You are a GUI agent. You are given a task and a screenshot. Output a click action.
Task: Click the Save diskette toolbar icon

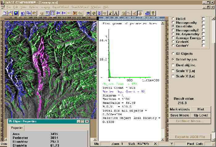[x=15, y=13]
